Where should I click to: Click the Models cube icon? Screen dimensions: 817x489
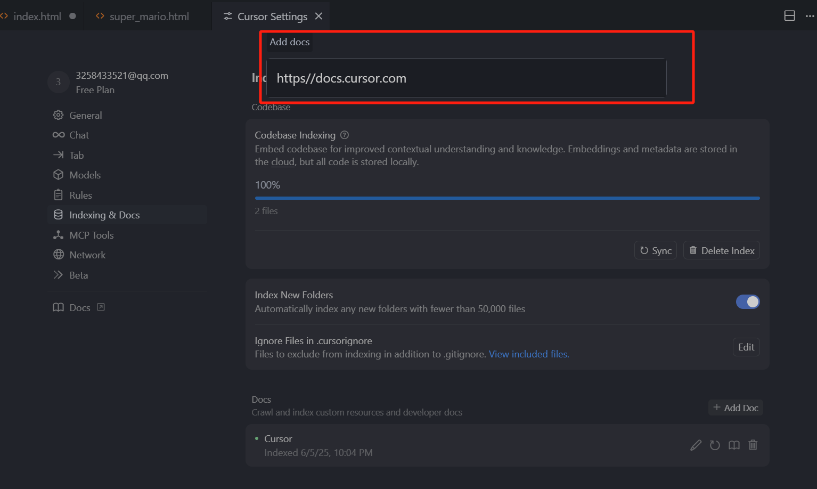coord(58,175)
